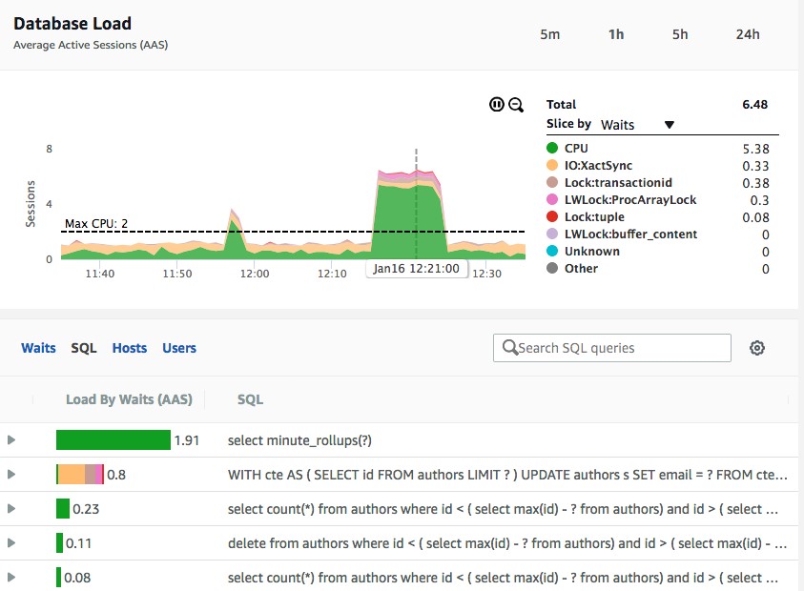Set the time range to 5h
This screenshot has height=591, width=804.
[x=680, y=34]
